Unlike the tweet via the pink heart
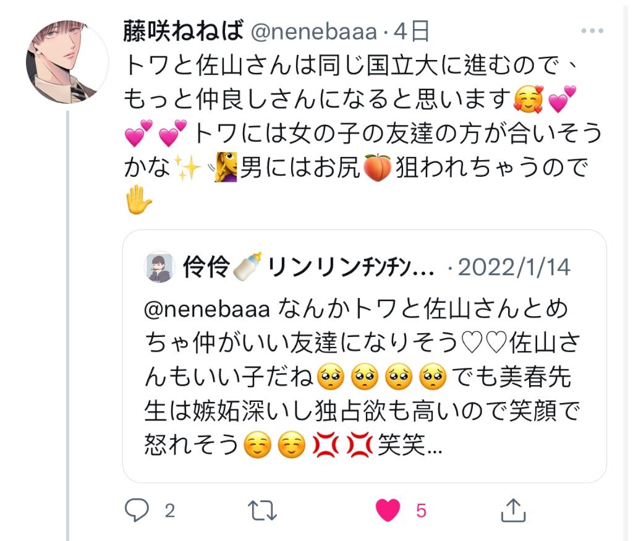 click(x=388, y=510)
